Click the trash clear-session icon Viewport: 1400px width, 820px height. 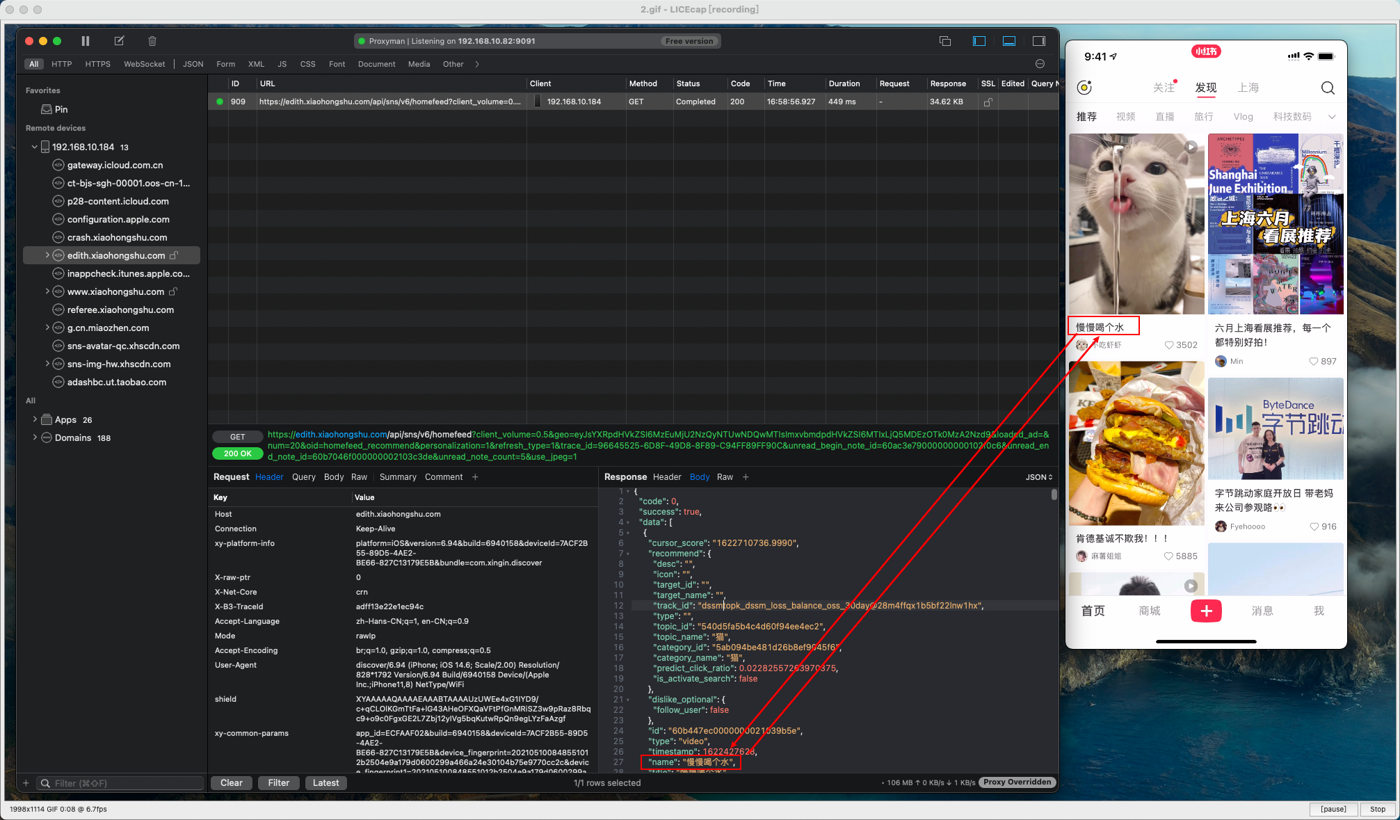click(152, 41)
